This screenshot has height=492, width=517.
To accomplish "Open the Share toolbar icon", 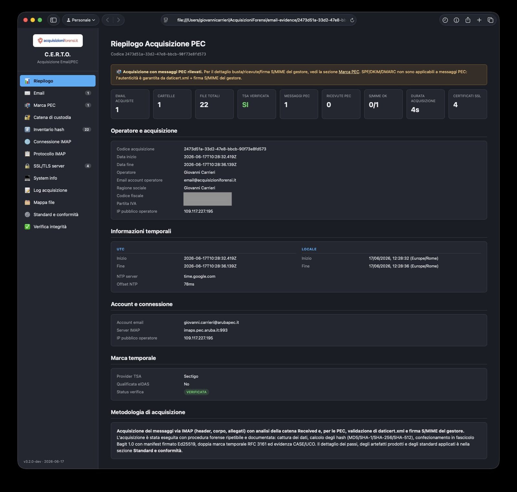I will (468, 20).
